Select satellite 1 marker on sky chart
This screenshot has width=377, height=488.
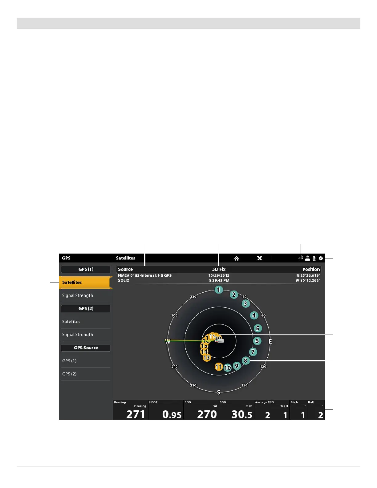[219, 290]
